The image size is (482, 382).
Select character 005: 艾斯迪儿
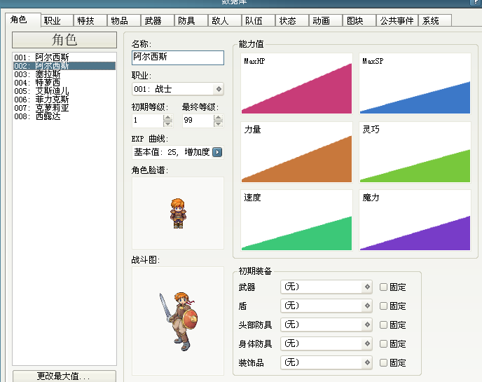[64, 91]
